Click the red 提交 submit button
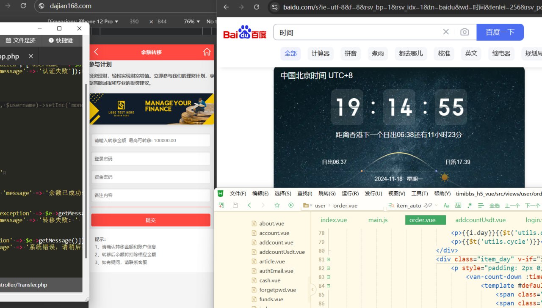Image resolution: width=542 pixels, height=308 pixels. pos(150,220)
